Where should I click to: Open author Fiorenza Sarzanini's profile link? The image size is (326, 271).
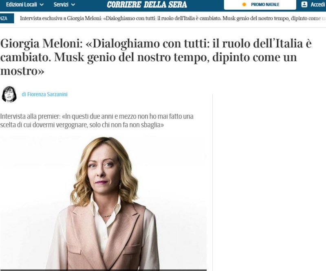point(45,94)
